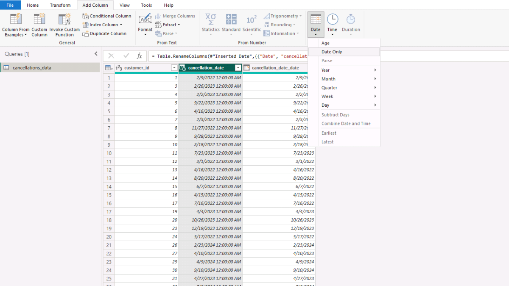Image resolution: width=509 pixels, height=286 pixels.
Task: Open Invoke Custom Function tool
Action: [x=64, y=19]
